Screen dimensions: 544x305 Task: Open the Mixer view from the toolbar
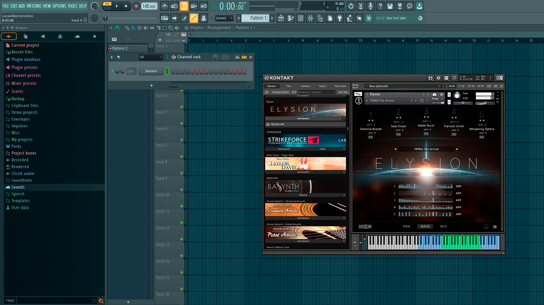(x=310, y=18)
